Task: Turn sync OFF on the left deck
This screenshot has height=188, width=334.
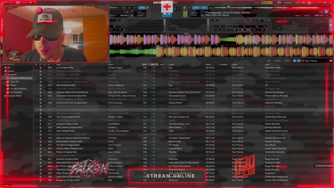Action: (136, 8)
